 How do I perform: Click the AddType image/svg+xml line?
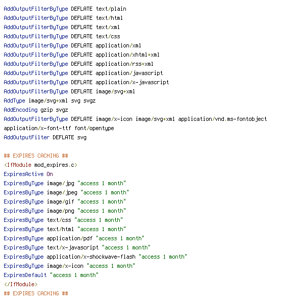coord(49,100)
